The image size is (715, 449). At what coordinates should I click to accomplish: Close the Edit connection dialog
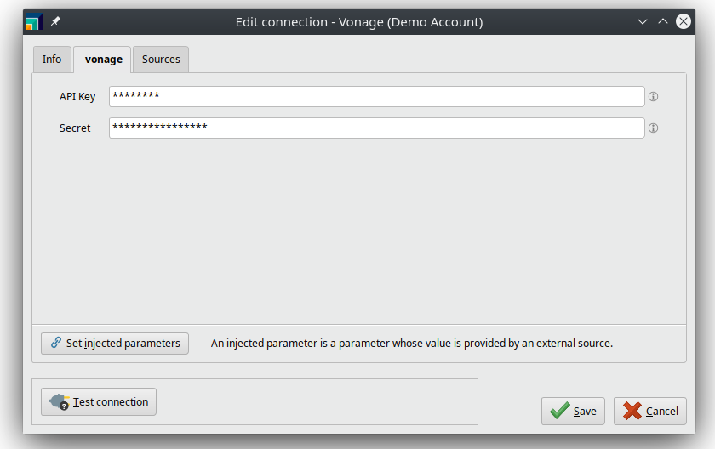684,22
